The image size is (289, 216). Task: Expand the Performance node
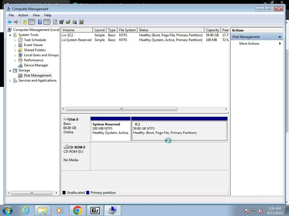[x=15, y=60]
